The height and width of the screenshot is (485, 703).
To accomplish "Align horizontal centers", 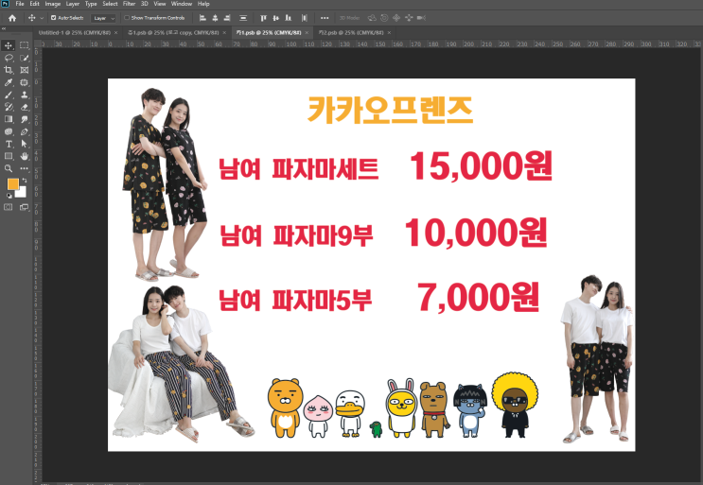I will click(x=215, y=18).
